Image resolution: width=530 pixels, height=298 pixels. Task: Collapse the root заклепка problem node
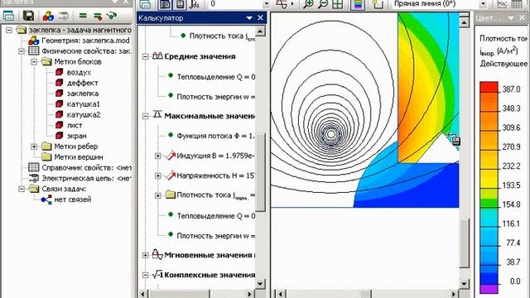click(x=9, y=30)
